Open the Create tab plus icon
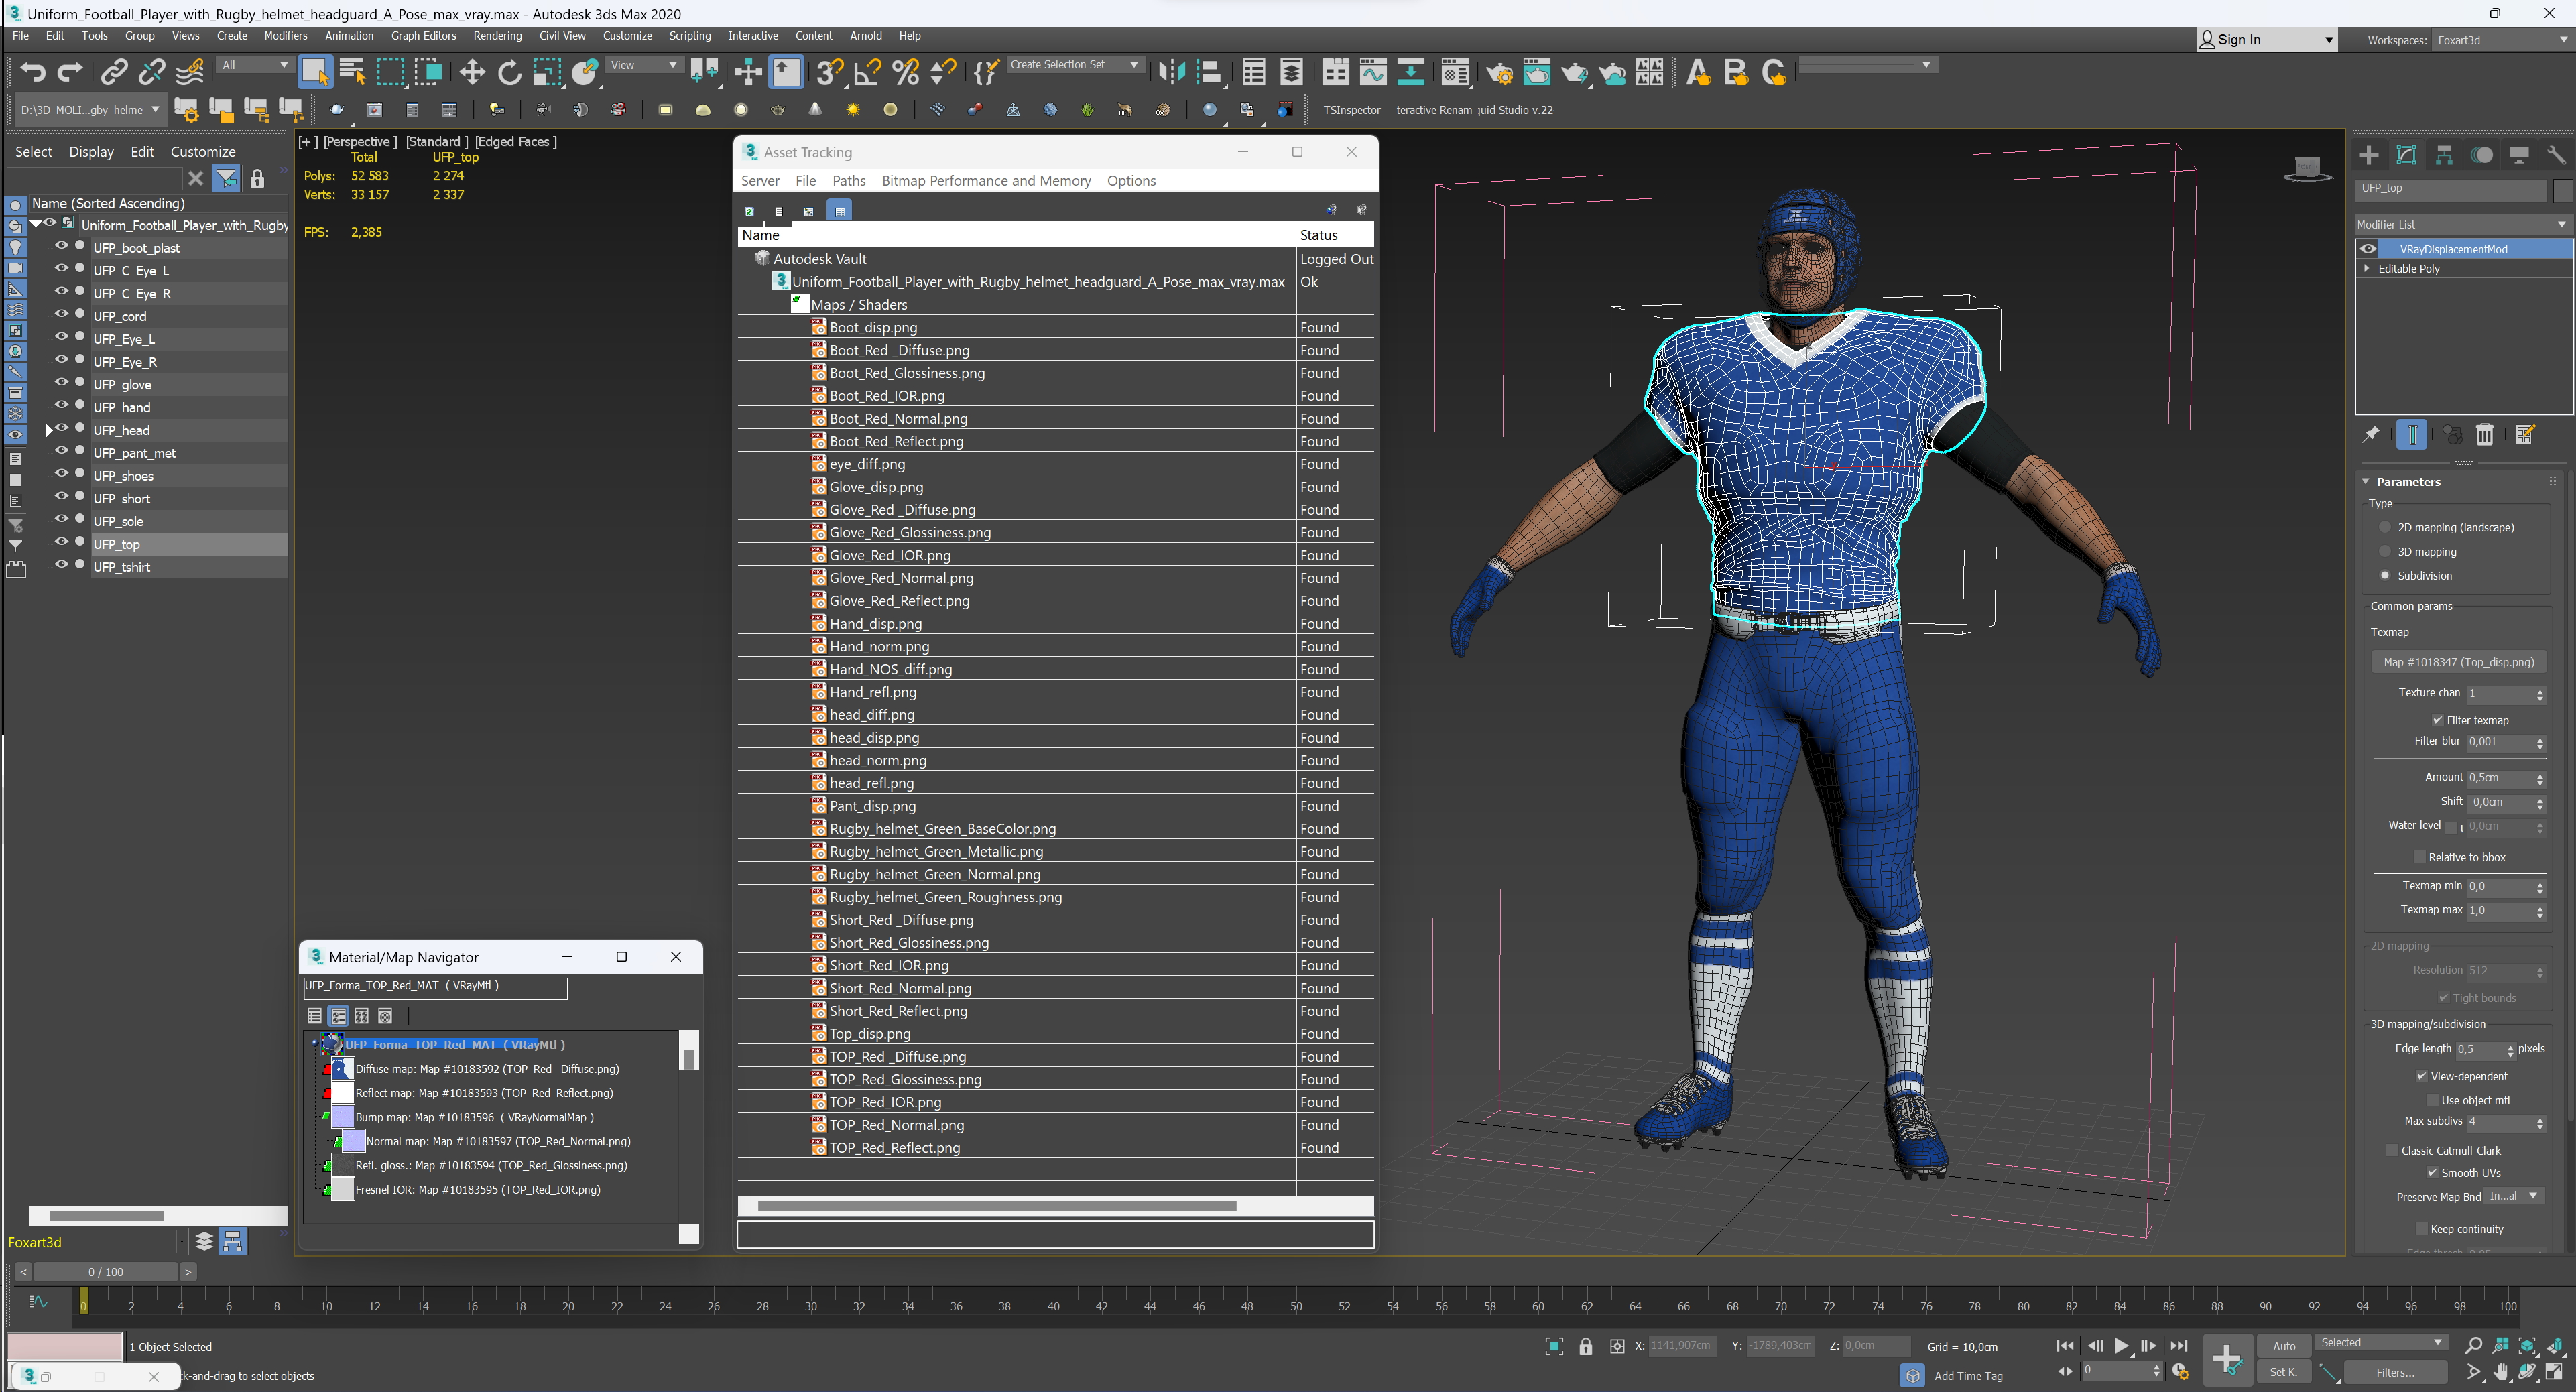 point(2368,155)
